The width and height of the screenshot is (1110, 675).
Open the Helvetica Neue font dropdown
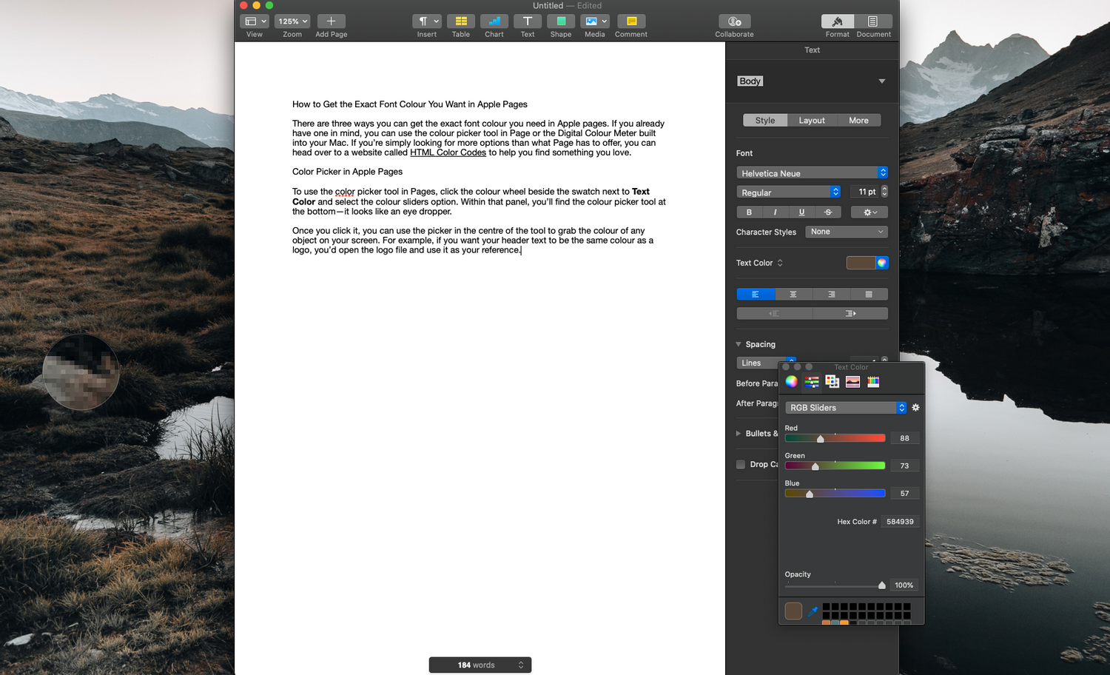(812, 172)
